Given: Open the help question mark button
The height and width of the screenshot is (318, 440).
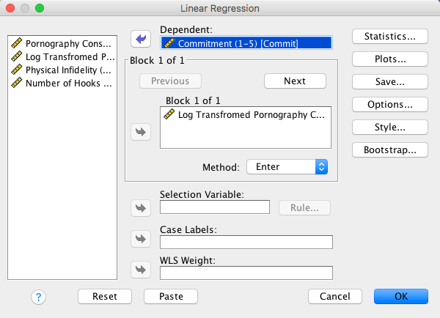Looking at the screenshot, I should coord(39,296).
